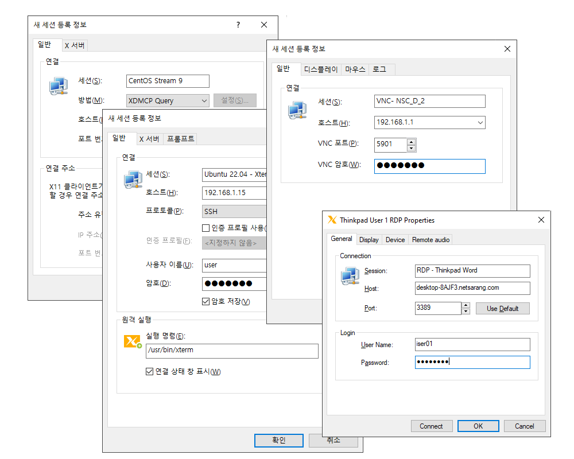
Task: Open the 프롬프트 tab
Action: pos(180,139)
